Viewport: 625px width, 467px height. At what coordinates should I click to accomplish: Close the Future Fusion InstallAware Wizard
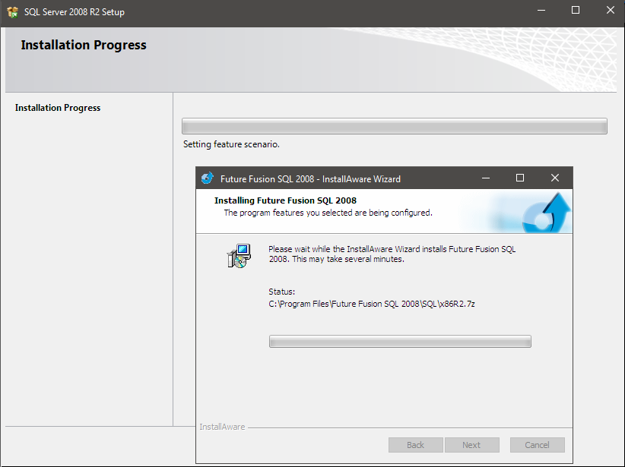[x=555, y=178]
